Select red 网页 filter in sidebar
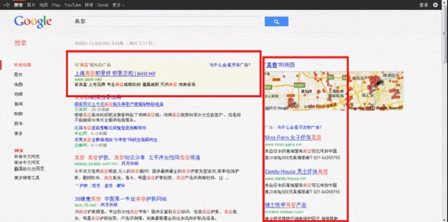This screenshot has height=222, width=448. point(19,151)
